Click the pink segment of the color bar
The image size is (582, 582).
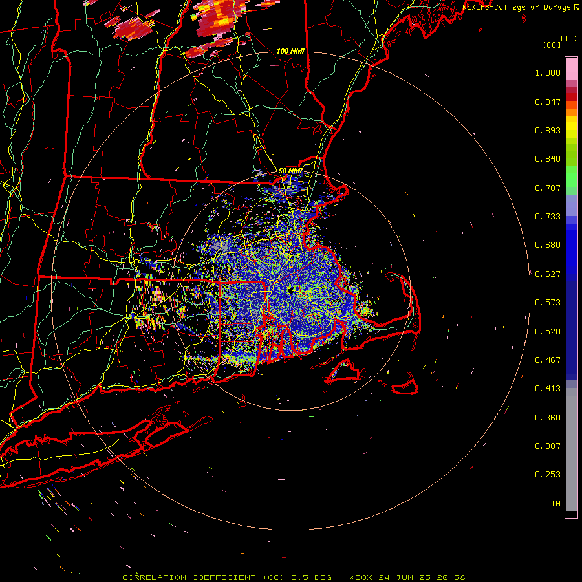(x=571, y=69)
